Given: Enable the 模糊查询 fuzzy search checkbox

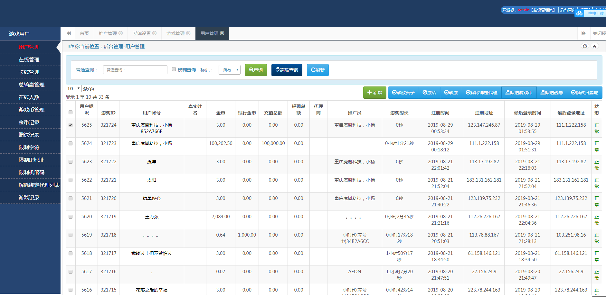Looking at the screenshot, I should (174, 69).
